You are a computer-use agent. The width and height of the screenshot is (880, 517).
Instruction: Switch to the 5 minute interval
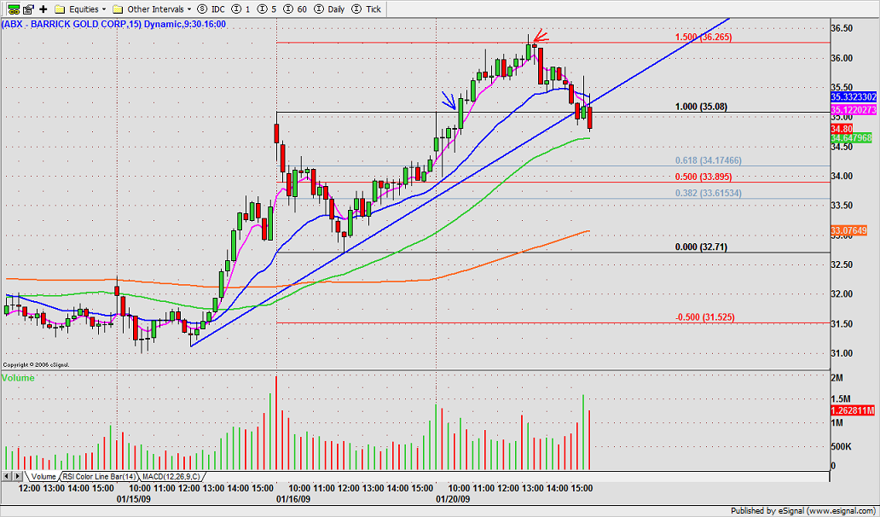(x=266, y=9)
